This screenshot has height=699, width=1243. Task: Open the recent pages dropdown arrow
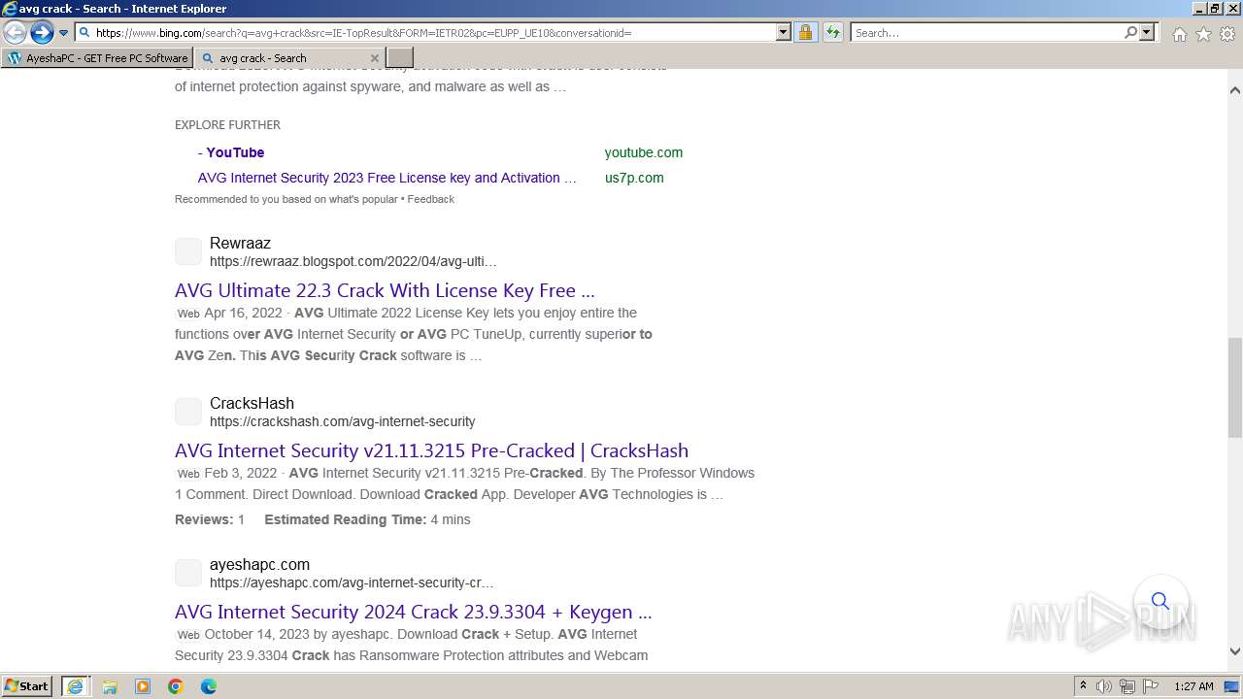coord(63,33)
